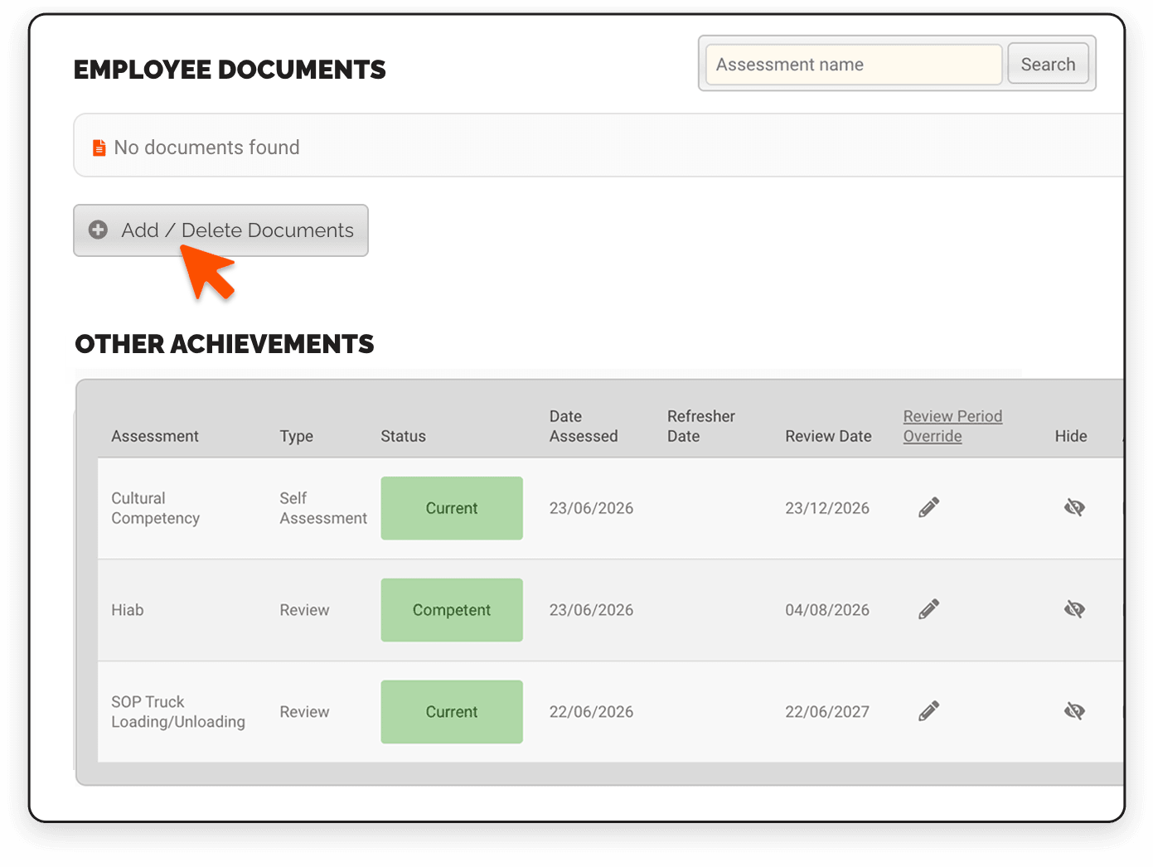This screenshot has width=1153, height=867.
Task: Click the Assessment column header
Action: pyautogui.click(x=155, y=436)
